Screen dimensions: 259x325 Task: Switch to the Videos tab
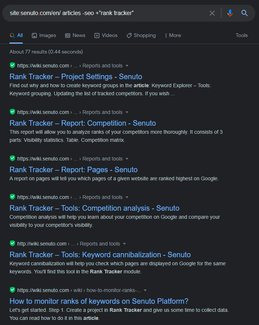(106, 36)
